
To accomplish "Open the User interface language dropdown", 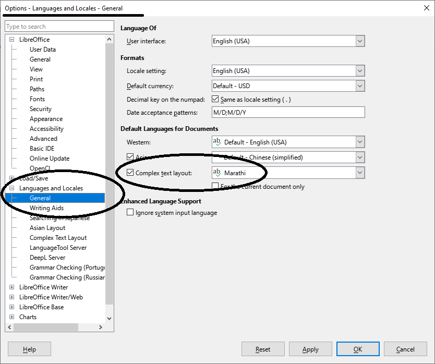I will (x=359, y=41).
